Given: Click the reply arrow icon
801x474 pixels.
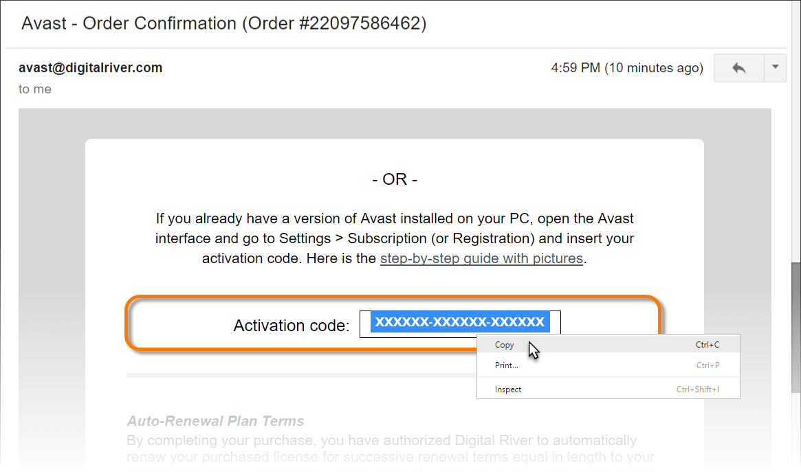Looking at the screenshot, I should [739, 68].
